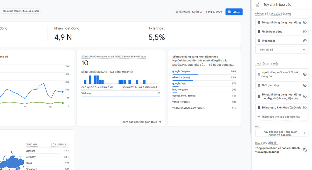Click the green line chart endpoint marker
312x170 pixels.
tap(63, 103)
